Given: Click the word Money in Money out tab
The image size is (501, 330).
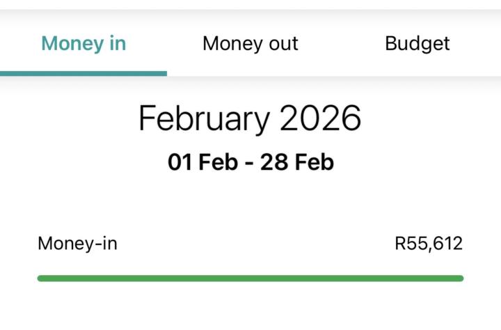Looking at the screenshot, I should (x=232, y=44).
